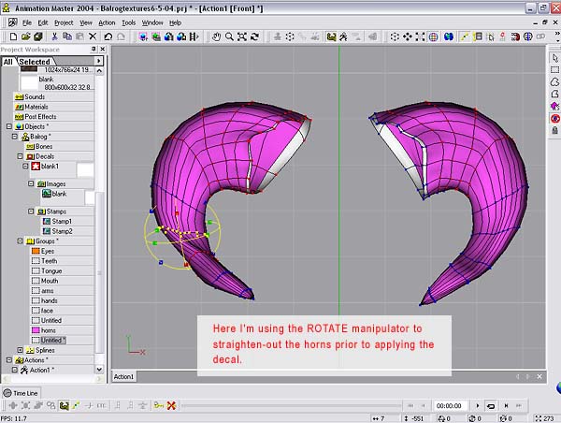Click the timeline frame time field
Image resolution: width=561 pixels, height=423 pixels.
450,405
